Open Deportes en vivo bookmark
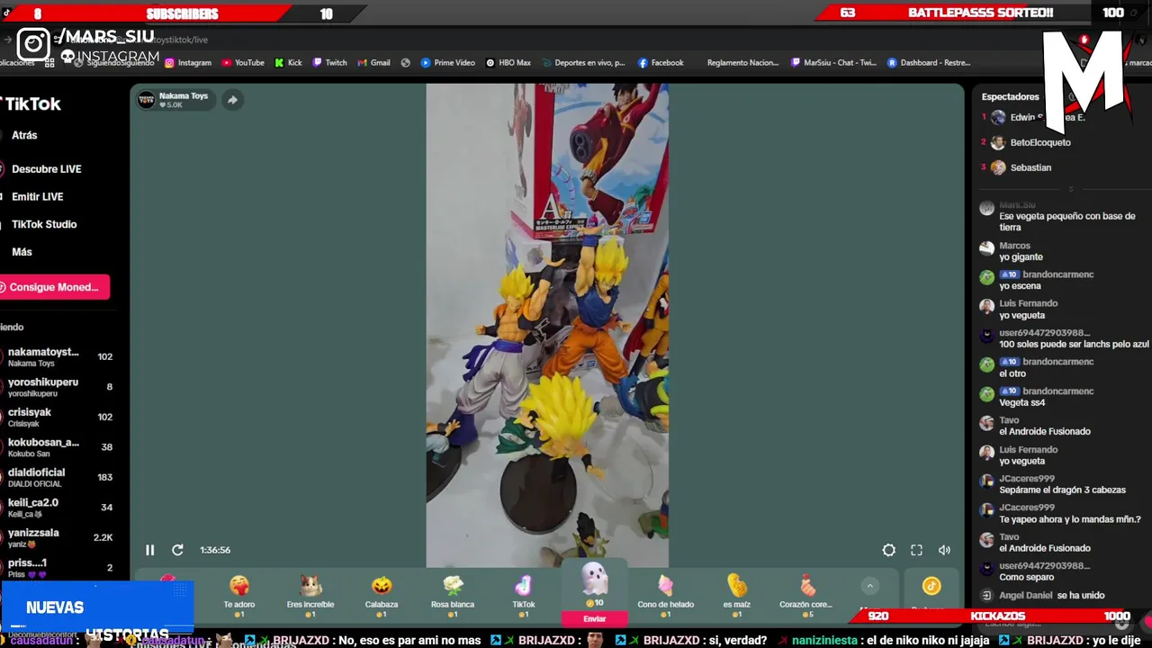1152x648 pixels. click(582, 63)
